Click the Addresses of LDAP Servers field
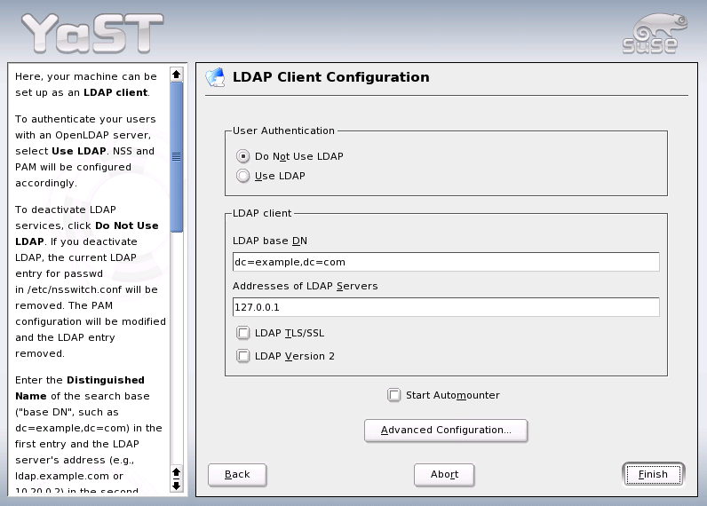Screen dimensions: 707x506 [446, 307]
